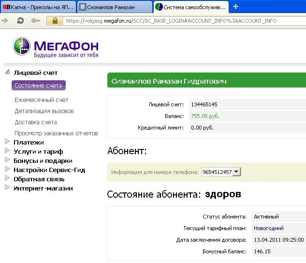Image resolution: width=306 pixels, height=263 pixels.
Task: Open Просмотр заказанных отчетов link
Action: pos(56,133)
